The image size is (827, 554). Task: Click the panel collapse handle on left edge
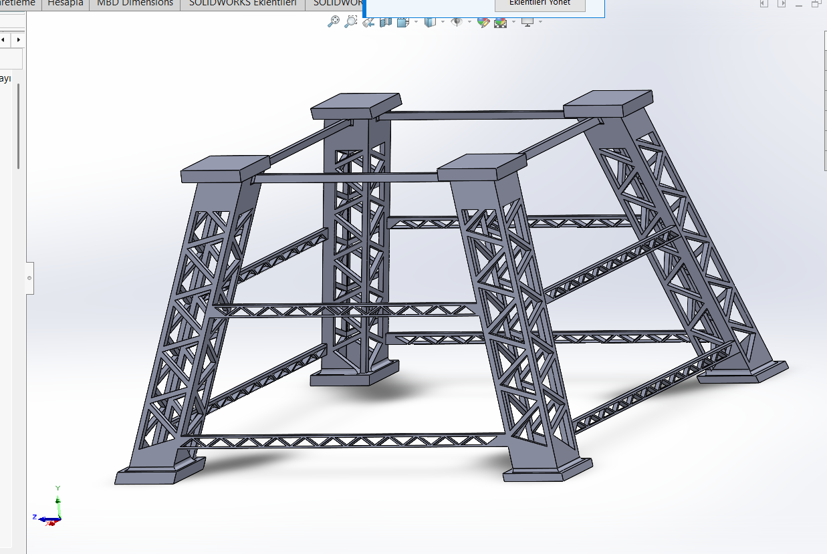[30, 277]
